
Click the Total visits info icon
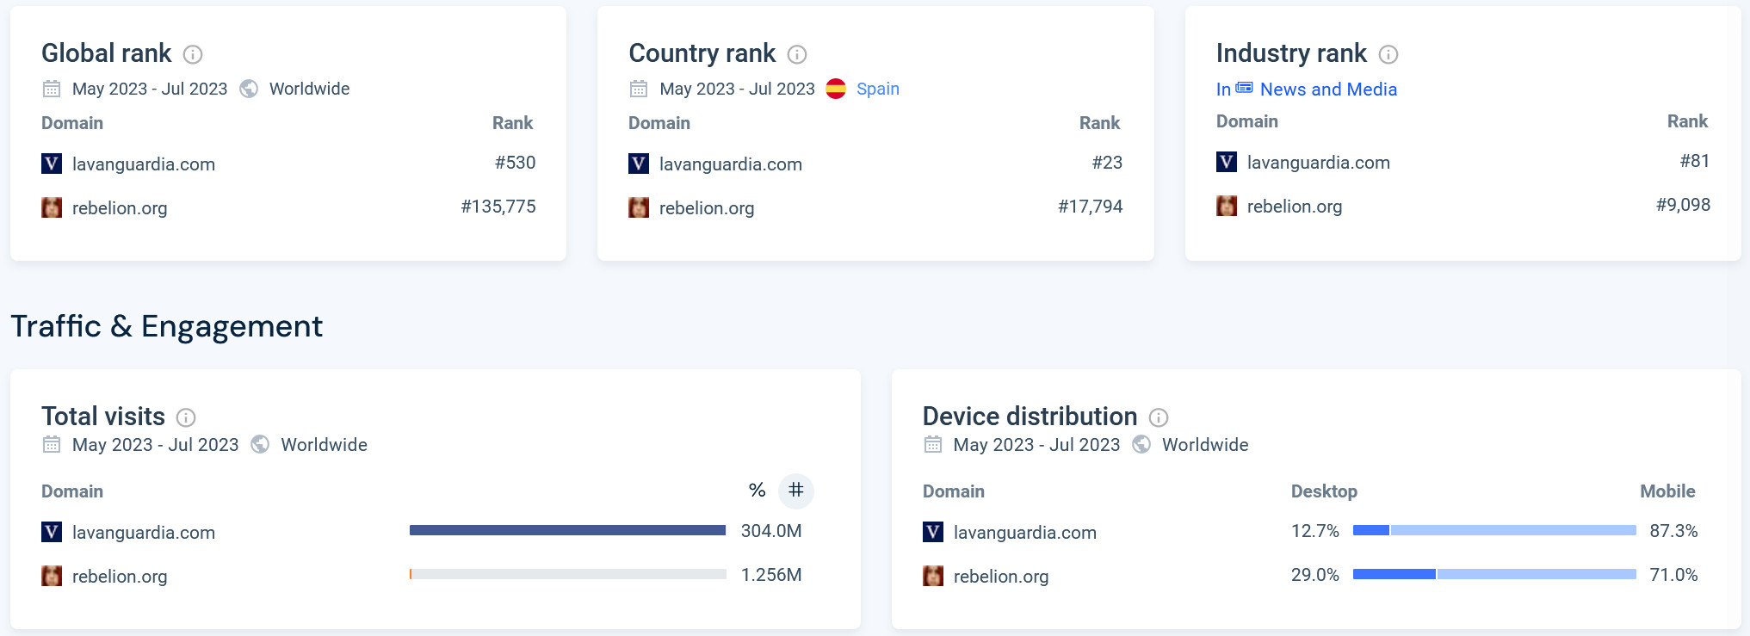pyautogui.click(x=186, y=417)
